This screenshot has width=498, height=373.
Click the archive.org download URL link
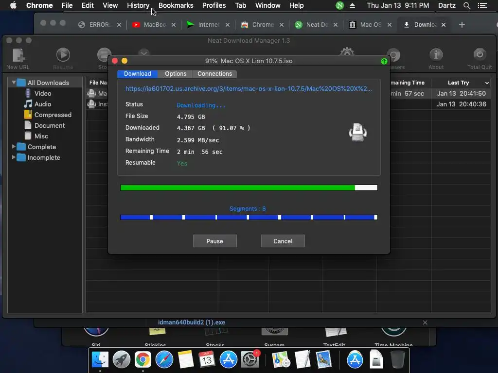point(249,89)
